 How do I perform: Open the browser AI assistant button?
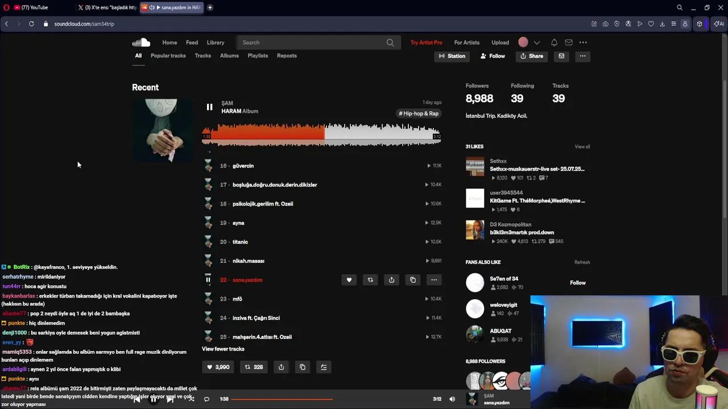pos(719,24)
